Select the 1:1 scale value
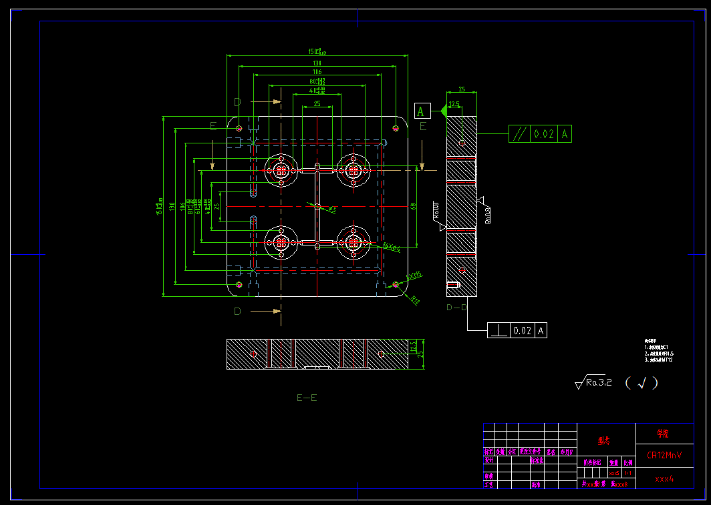The height and width of the screenshot is (505, 711). [x=628, y=473]
